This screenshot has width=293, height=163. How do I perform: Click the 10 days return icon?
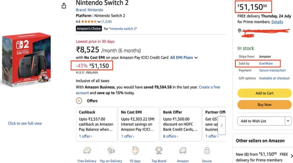click(135, 150)
